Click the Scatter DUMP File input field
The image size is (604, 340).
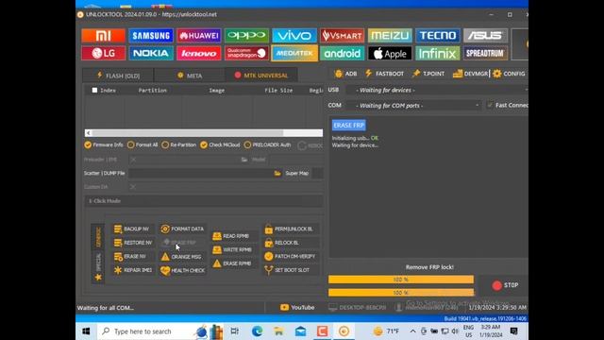pos(200,174)
